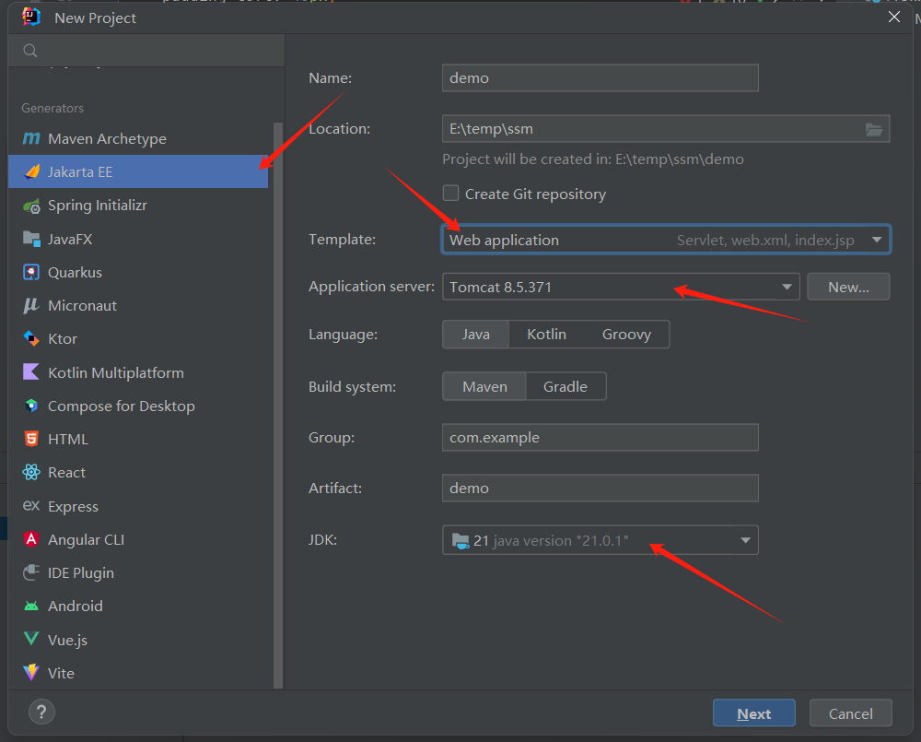921x742 pixels.
Task: Select Micronaut generator
Action: pos(138,306)
